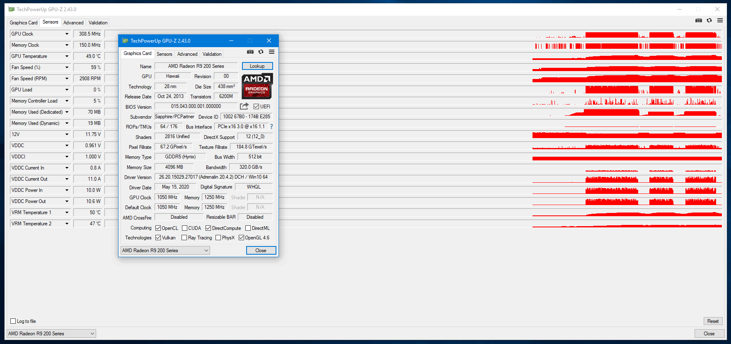Click Close button in front GPU-Z window
The image size is (731, 344).
click(261, 251)
